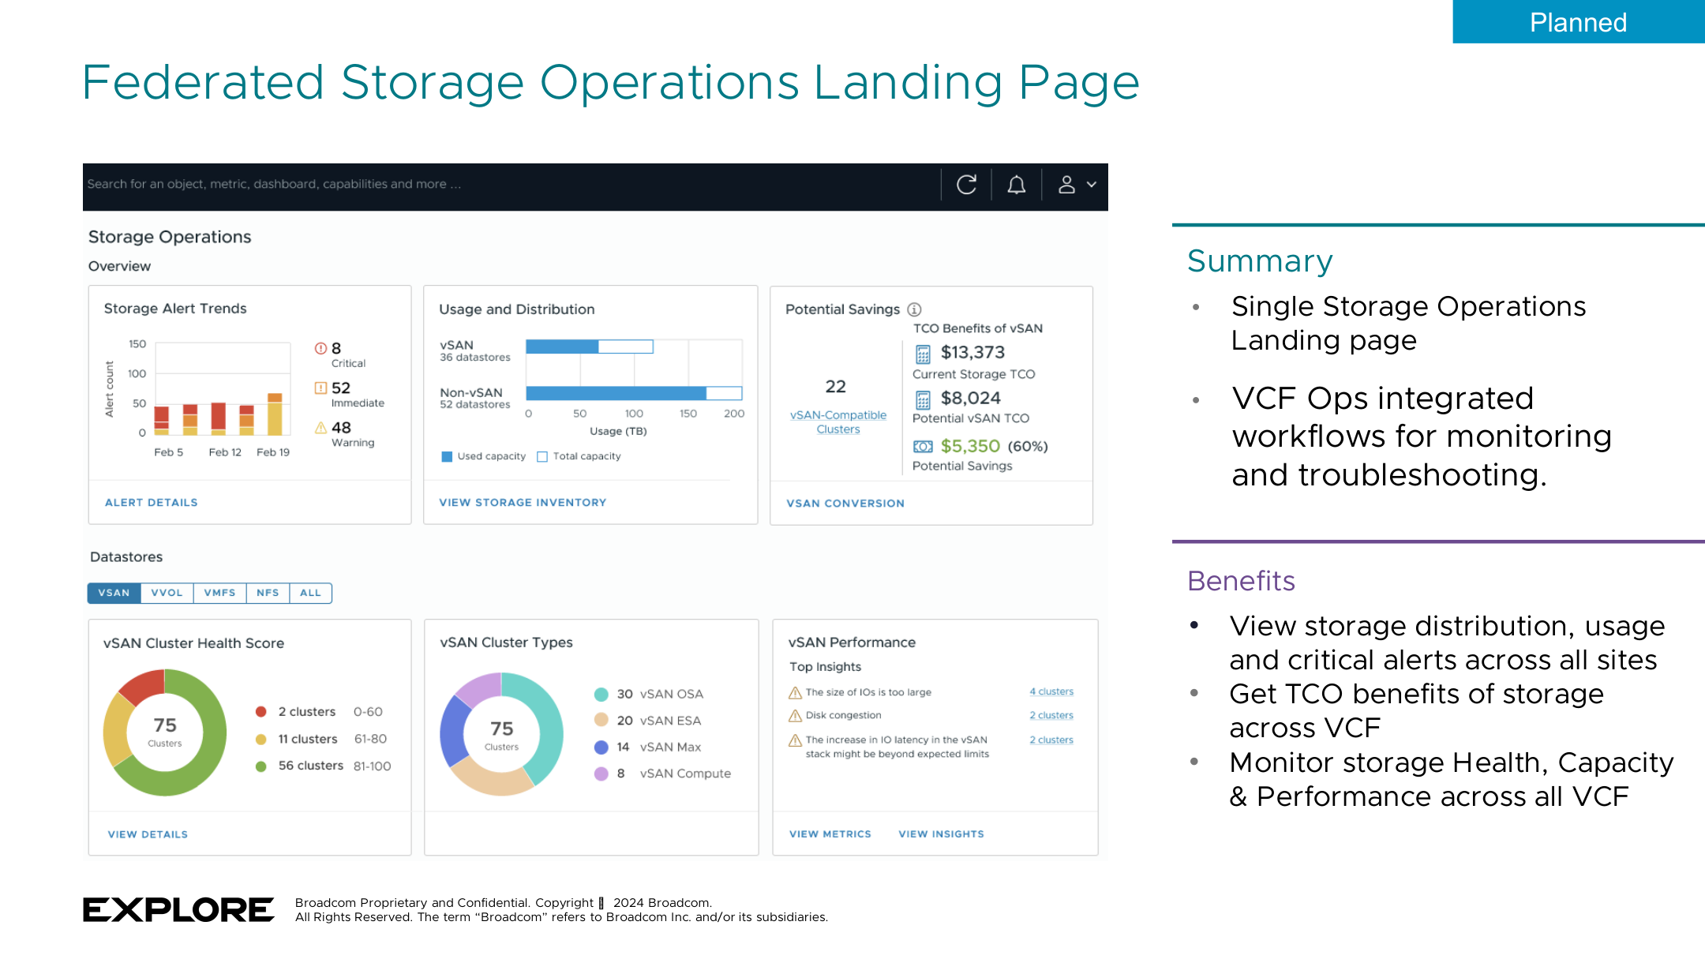Switch to the VMFS datastore tab
The height and width of the screenshot is (959, 1705).
point(219,593)
